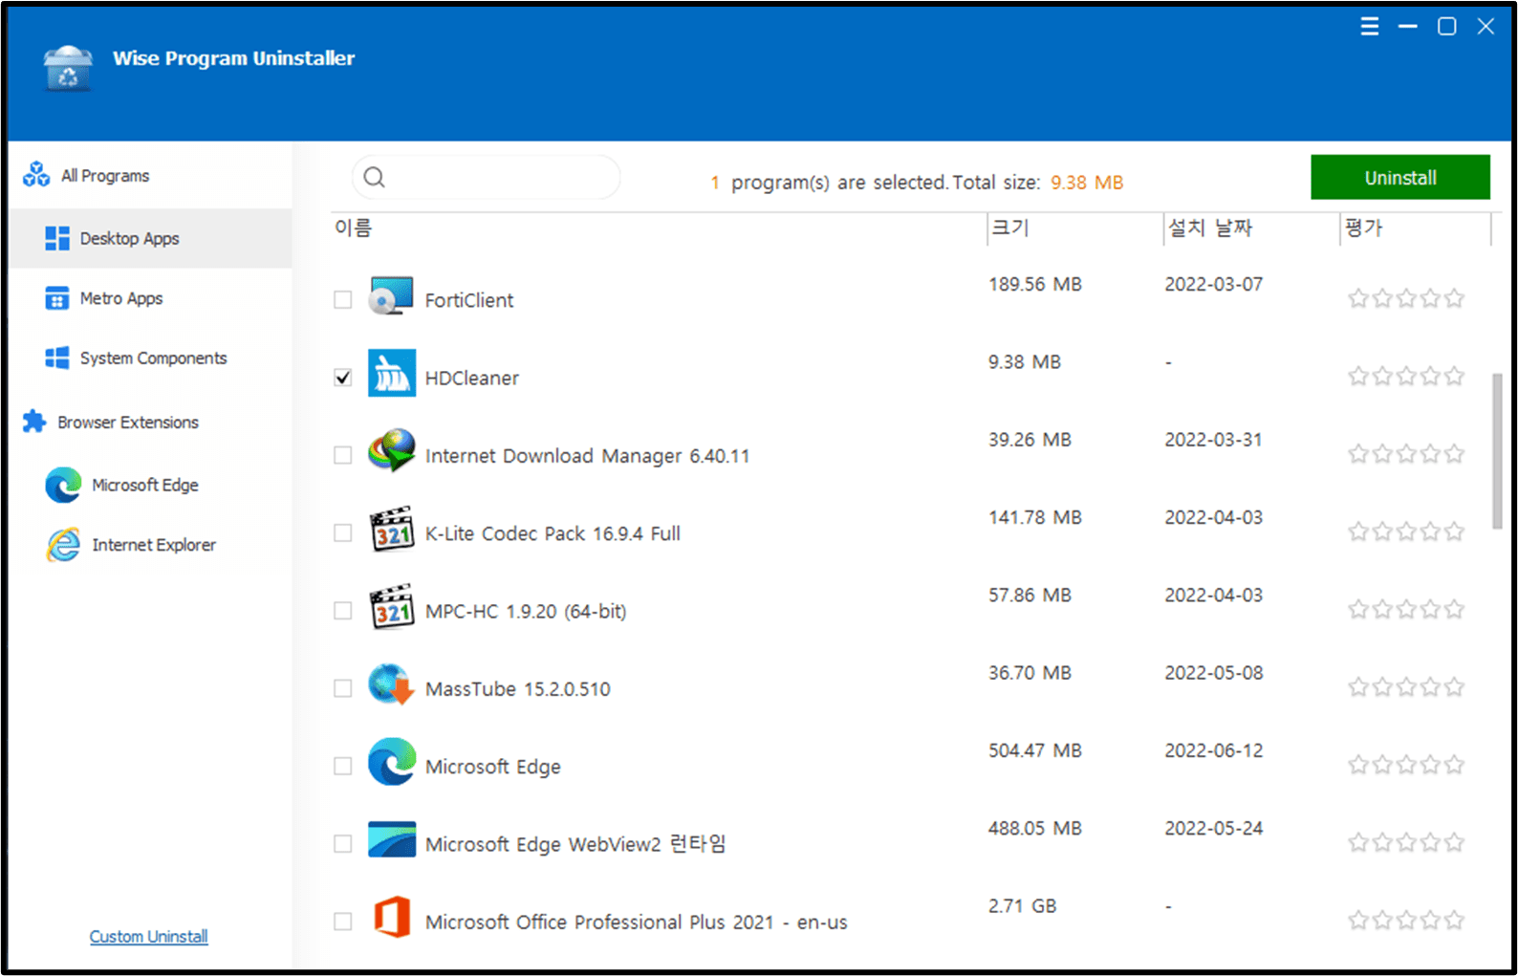
Task: Rate Microsoft Edge using its star row
Action: coord(1406,764)
